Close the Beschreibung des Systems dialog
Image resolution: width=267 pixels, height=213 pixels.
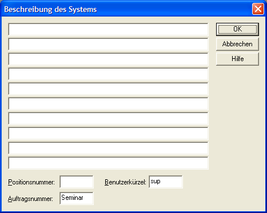pos(258,9)
